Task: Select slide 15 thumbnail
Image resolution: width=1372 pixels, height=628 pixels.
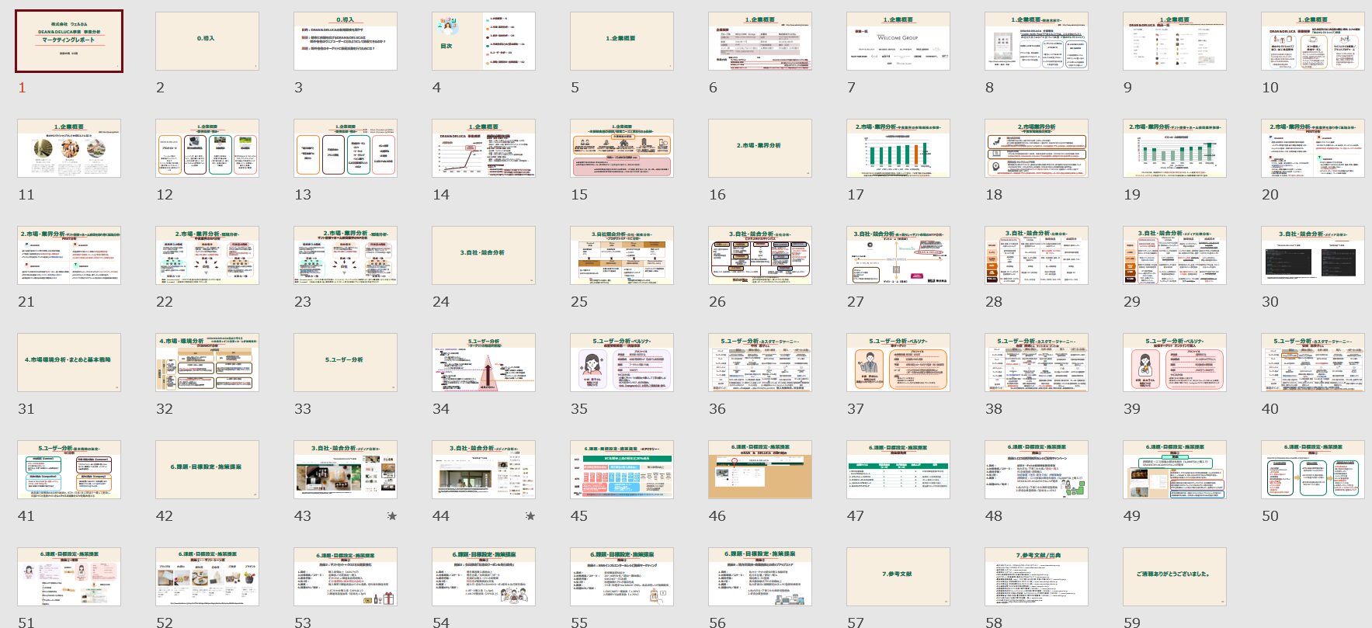Action: click(x=622, y=148)
